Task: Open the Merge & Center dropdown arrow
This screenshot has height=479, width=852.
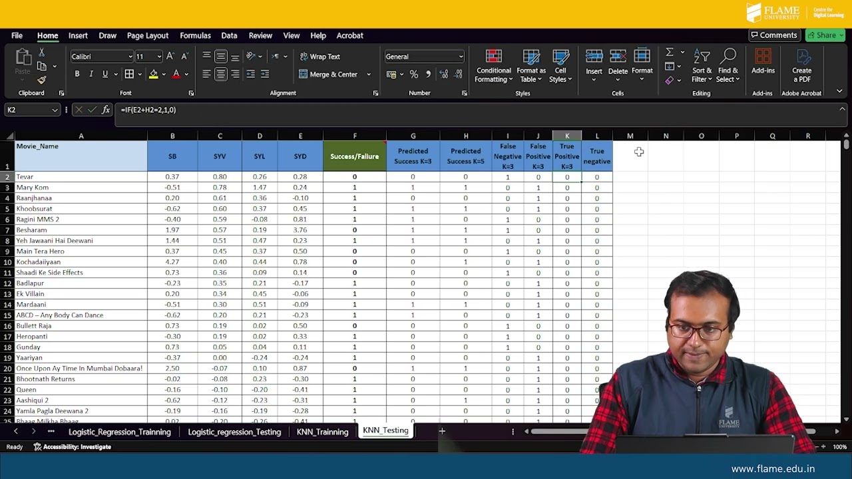Action: click(369, 74)
